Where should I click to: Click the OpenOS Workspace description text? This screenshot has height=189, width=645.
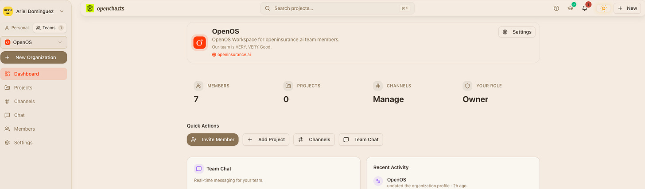point(276,40)
